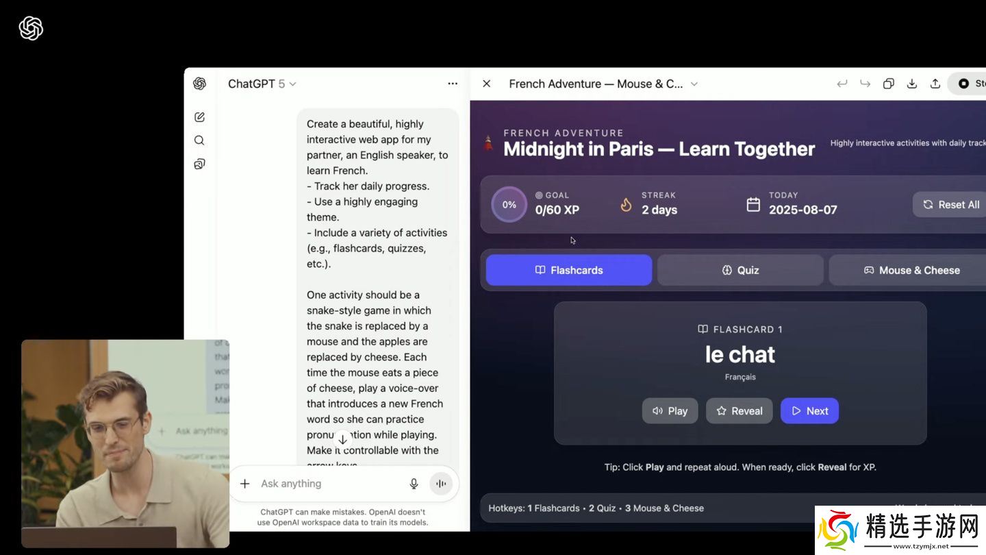Click Next to advance the flashcard

click(809, 411)
